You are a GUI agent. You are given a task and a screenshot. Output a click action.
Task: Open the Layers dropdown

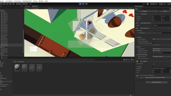162,4
